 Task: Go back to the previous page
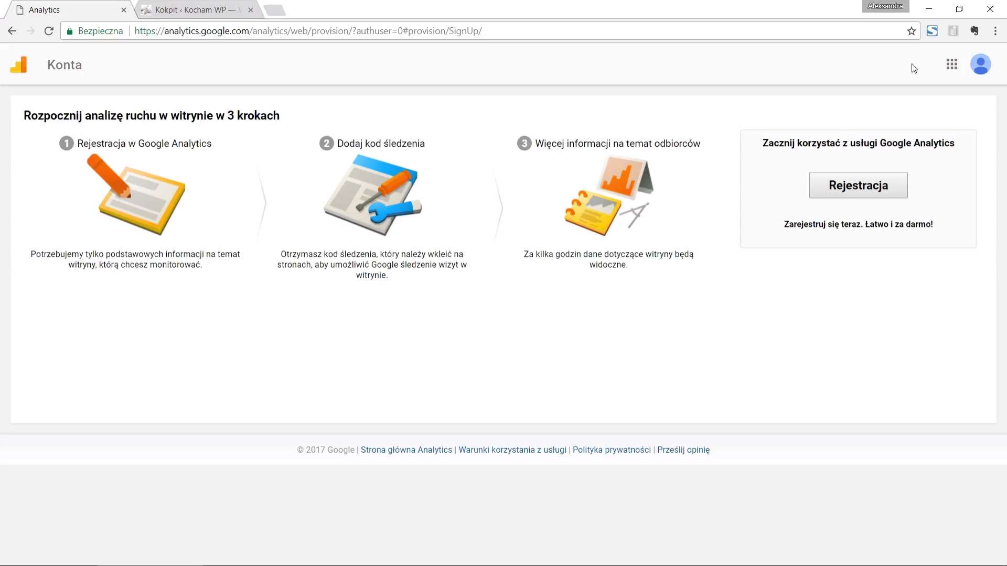(x=12, y=31)
